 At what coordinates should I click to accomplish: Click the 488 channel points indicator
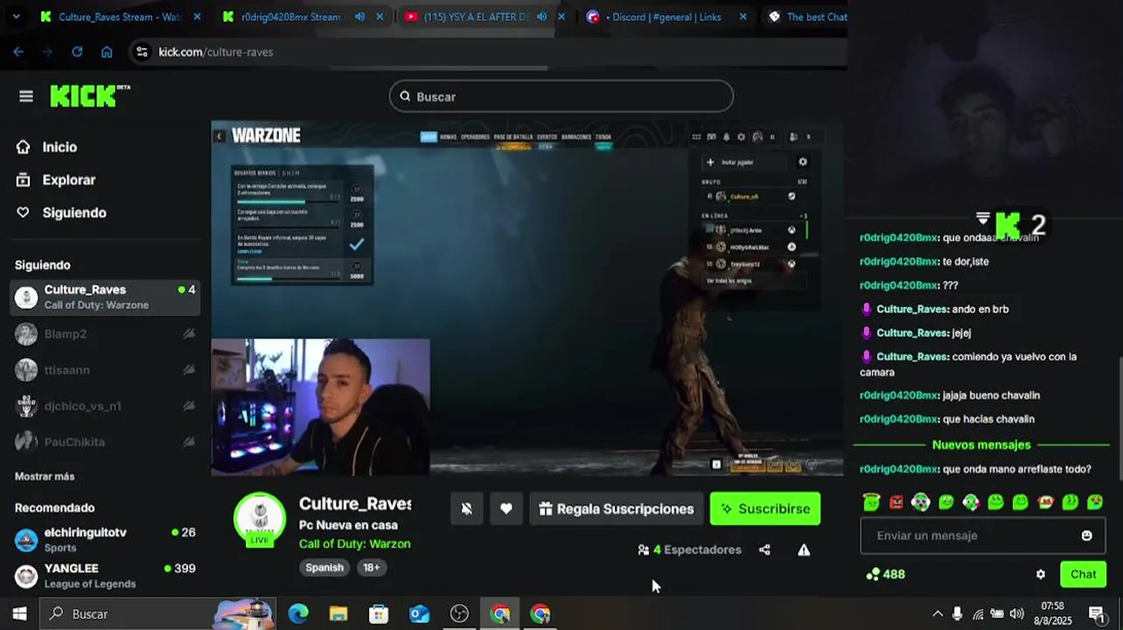point(885,574)
